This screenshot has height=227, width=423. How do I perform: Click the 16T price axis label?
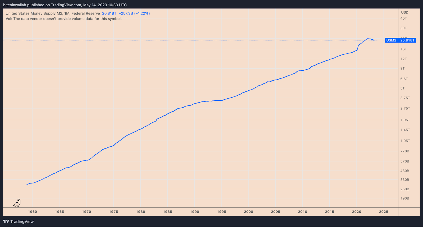[403, 49]
